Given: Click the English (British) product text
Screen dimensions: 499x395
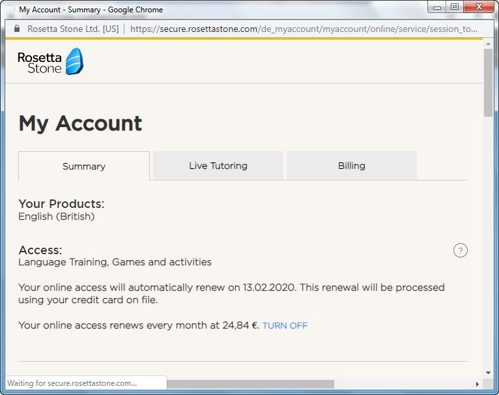Looking at the screenshot, I should click(x=57, y=216).
